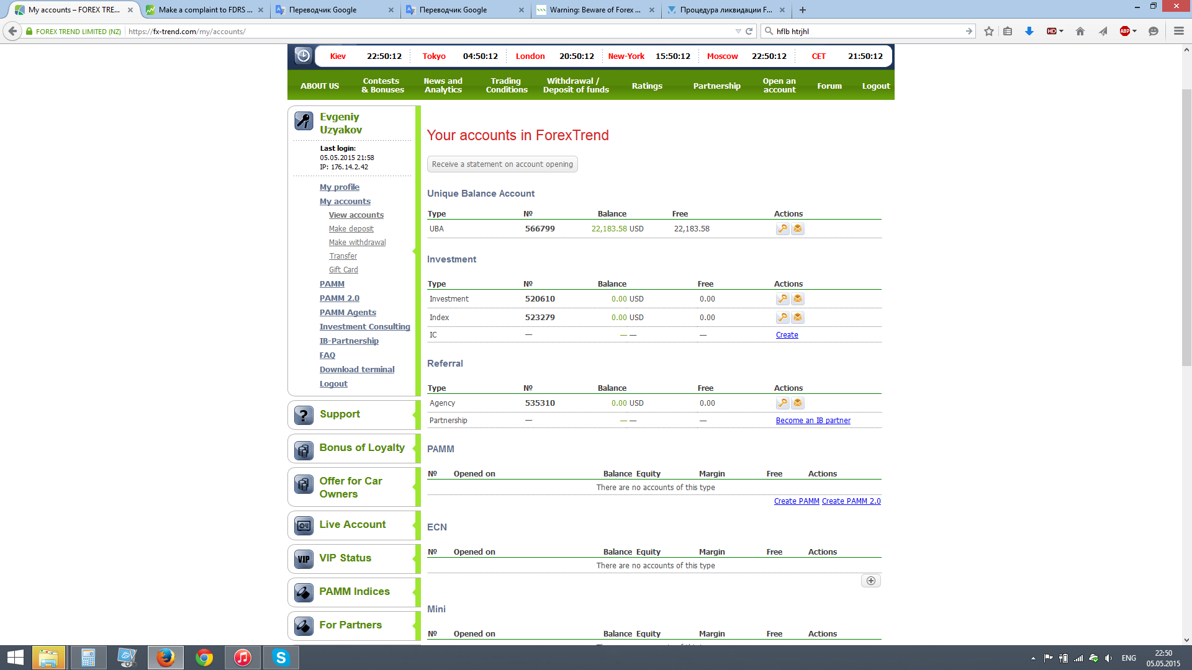Open Withdrawal / Deposit of funds menu
The image size is (1192, 670).
(576, 86)
